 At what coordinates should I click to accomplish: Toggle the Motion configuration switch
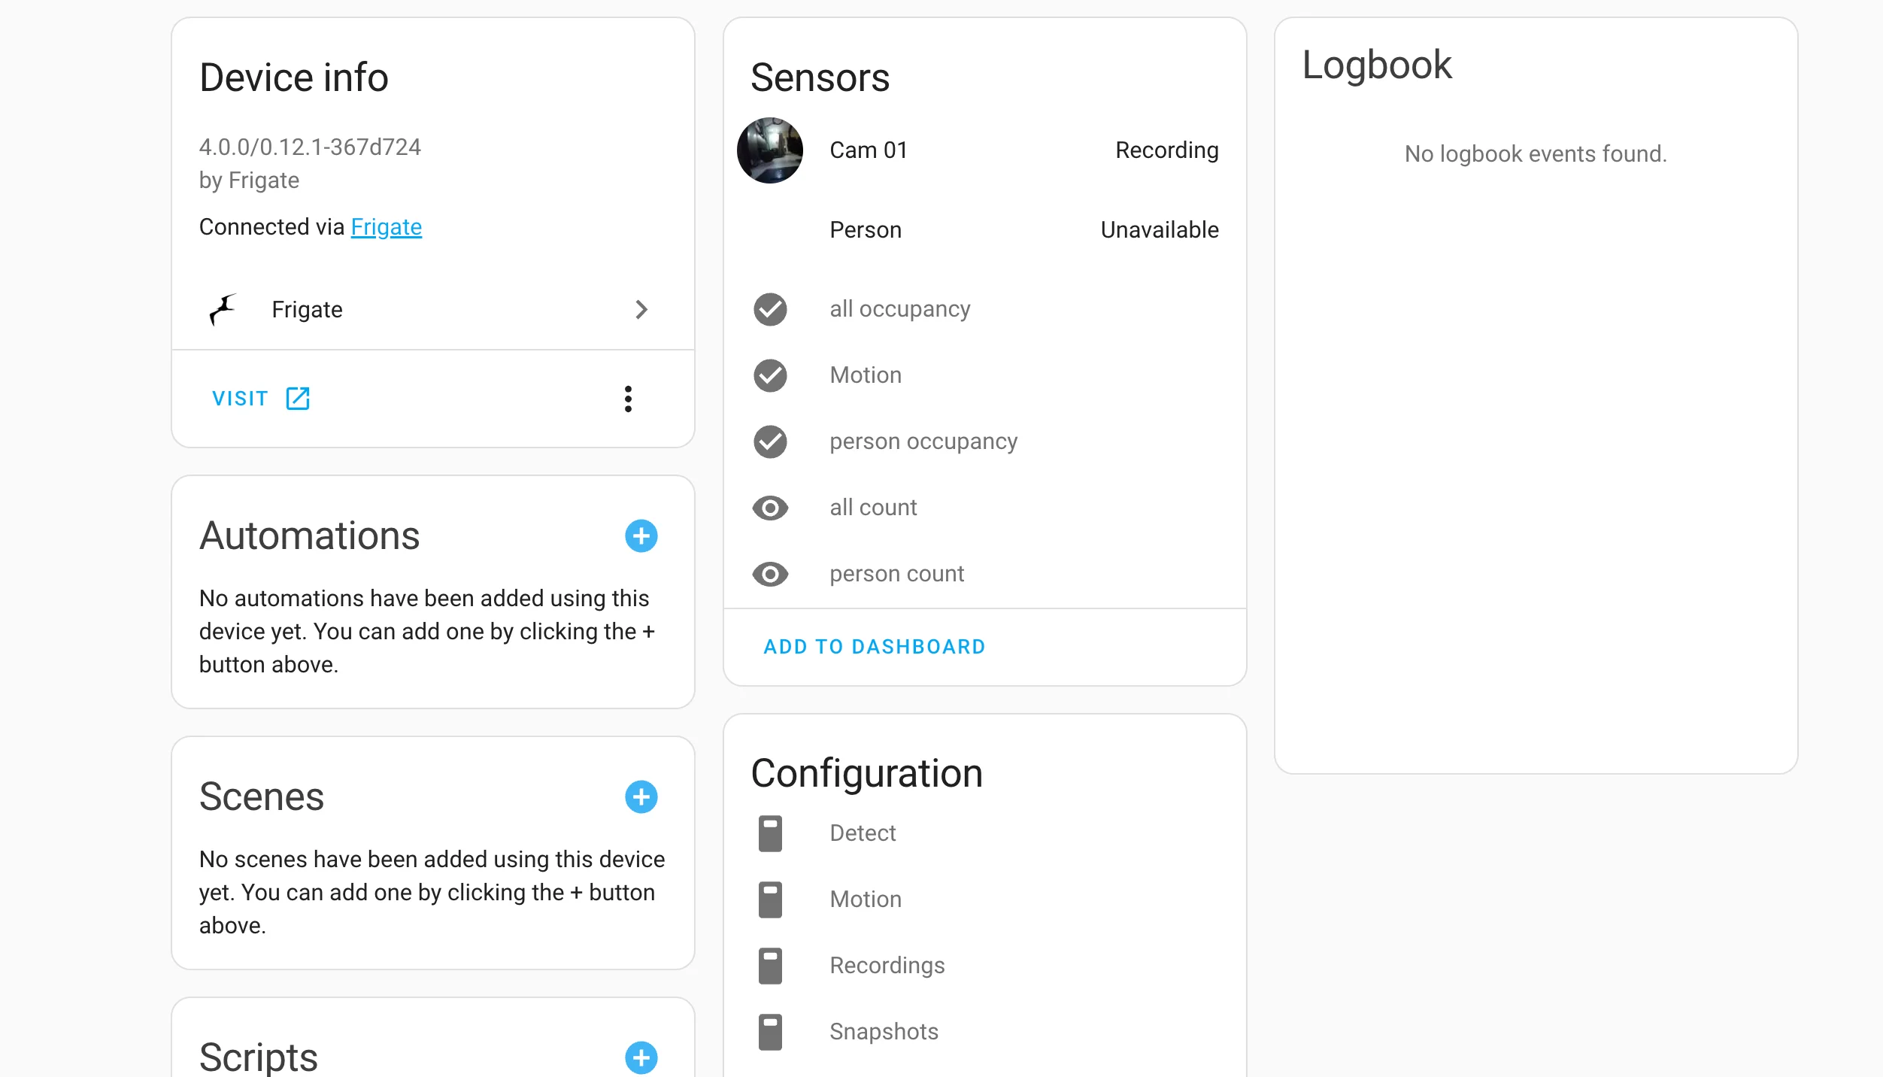pyautogui.click(x=772, y=899)
